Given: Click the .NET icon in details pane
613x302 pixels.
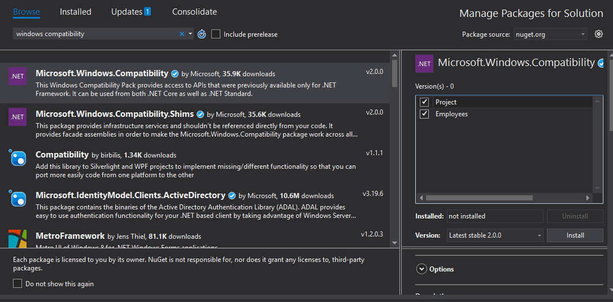Looking at the screenshot, I should [424, 64].
